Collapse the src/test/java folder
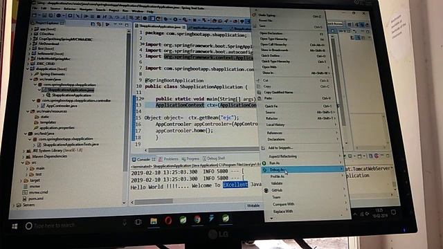The image size is (443, 249). pos(26,133)
